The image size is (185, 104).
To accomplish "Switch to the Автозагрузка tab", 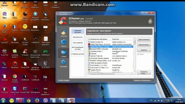I will (x=78, y=37).
